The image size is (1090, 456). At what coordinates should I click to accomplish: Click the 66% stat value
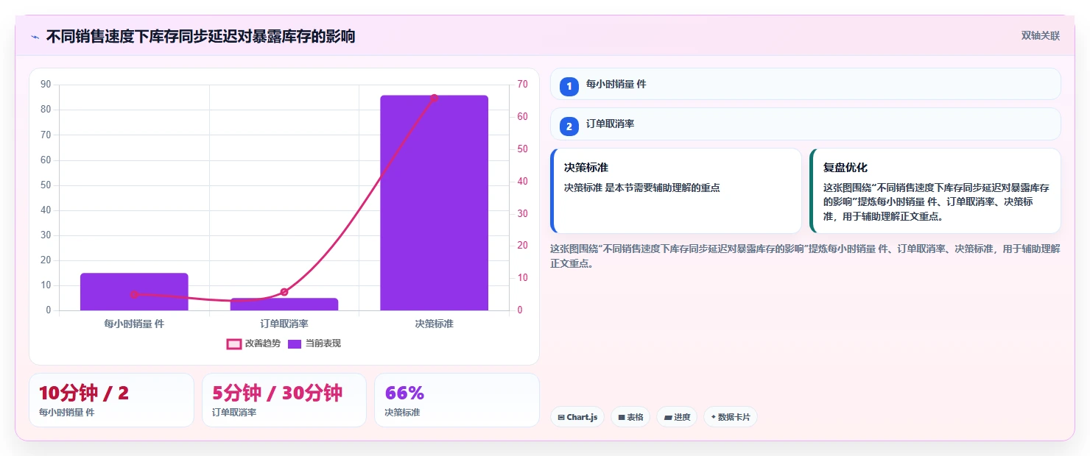[404, 393]
